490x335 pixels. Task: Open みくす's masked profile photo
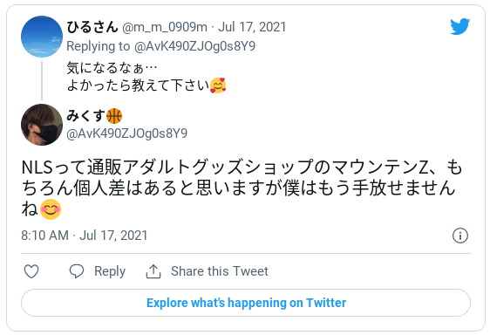[x=42, y=125]
